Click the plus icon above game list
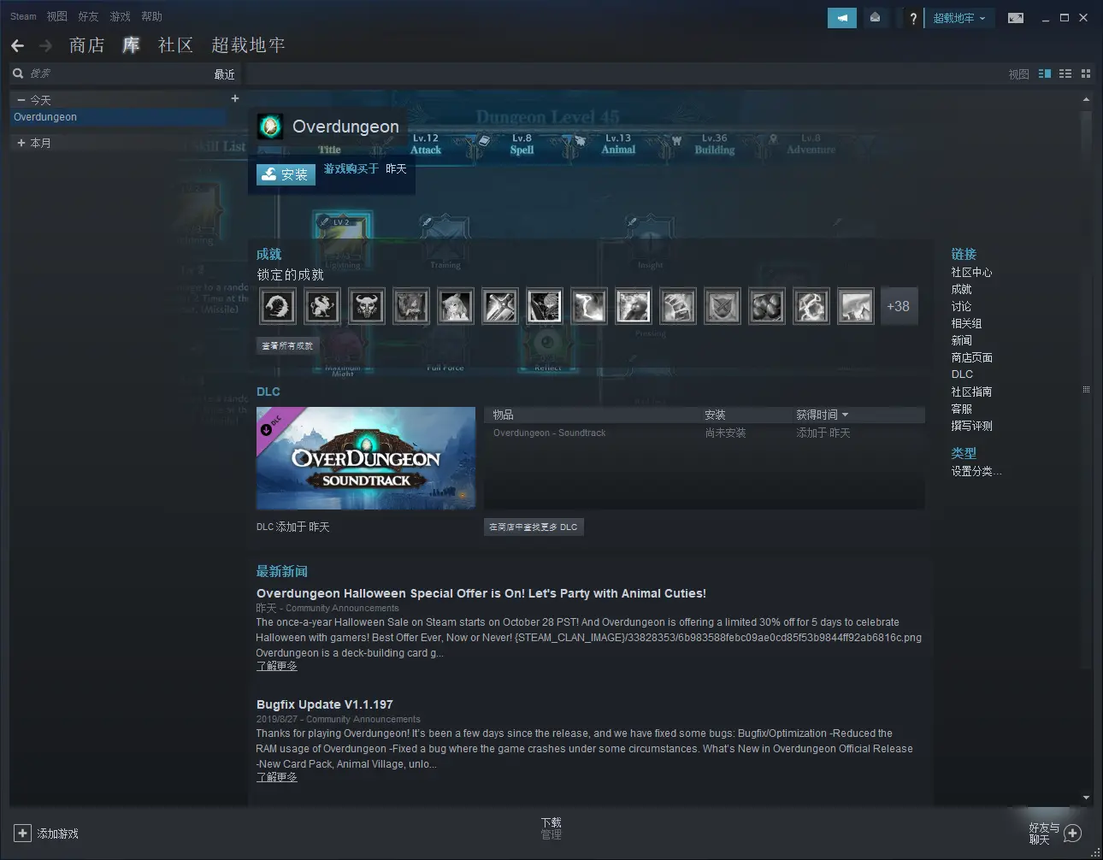This screenshot has width=1103, height=860. coord(235,98)
